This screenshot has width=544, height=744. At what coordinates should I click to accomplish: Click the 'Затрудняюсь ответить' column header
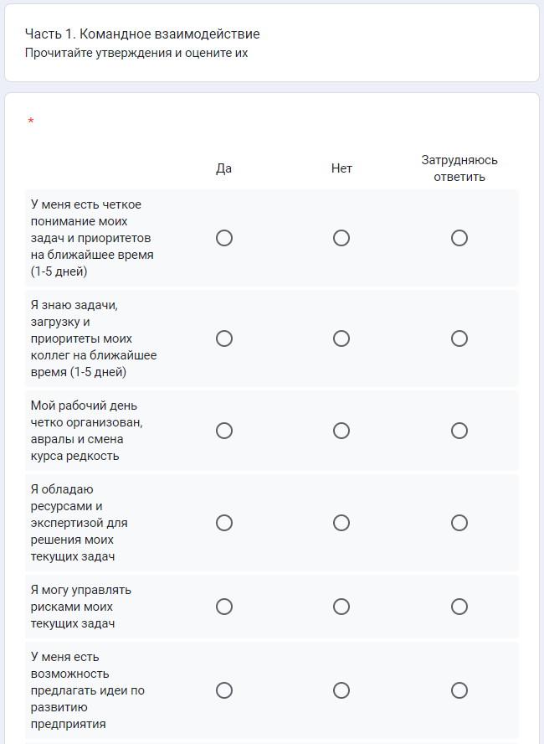tap(459, 168)
